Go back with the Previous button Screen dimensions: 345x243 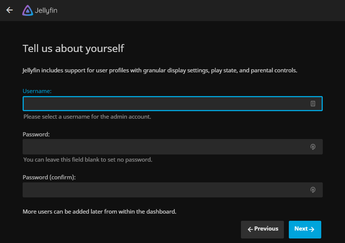262,229
